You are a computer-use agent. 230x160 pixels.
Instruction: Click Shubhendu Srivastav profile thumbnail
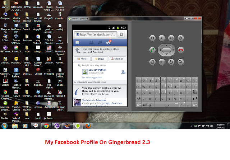click(77, 102)
